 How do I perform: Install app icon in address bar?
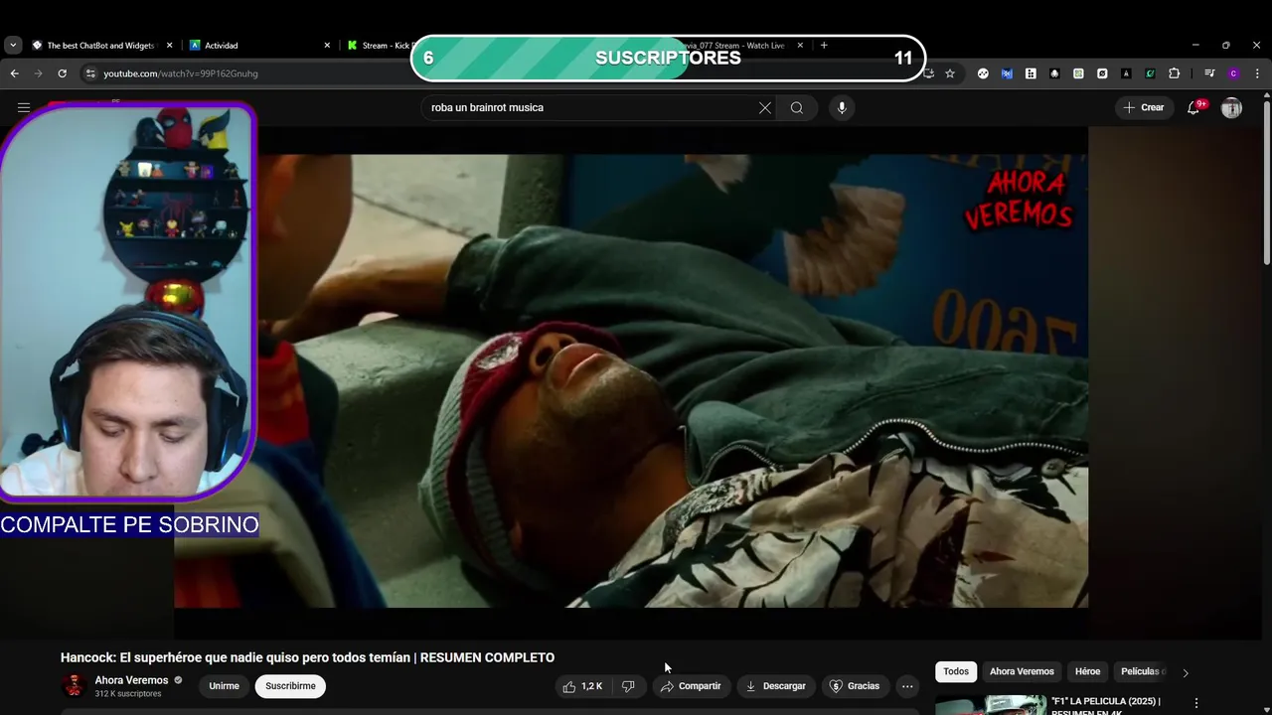point(928,73)
